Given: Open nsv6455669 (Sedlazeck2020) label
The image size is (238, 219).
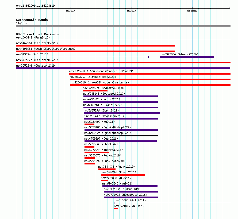Looking at the screenshot, I should click(103, 88).
